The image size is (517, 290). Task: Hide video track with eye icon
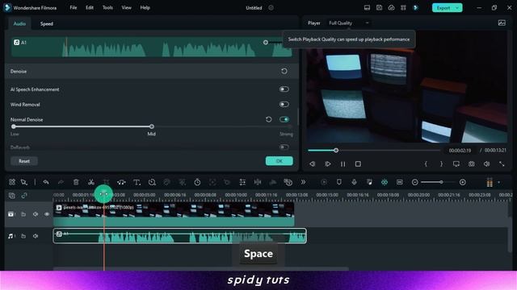pos(47,214)
